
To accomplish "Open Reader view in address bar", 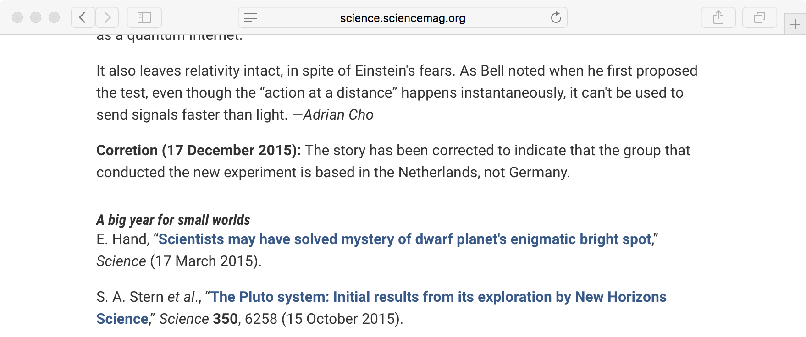I will pos(251,17).
